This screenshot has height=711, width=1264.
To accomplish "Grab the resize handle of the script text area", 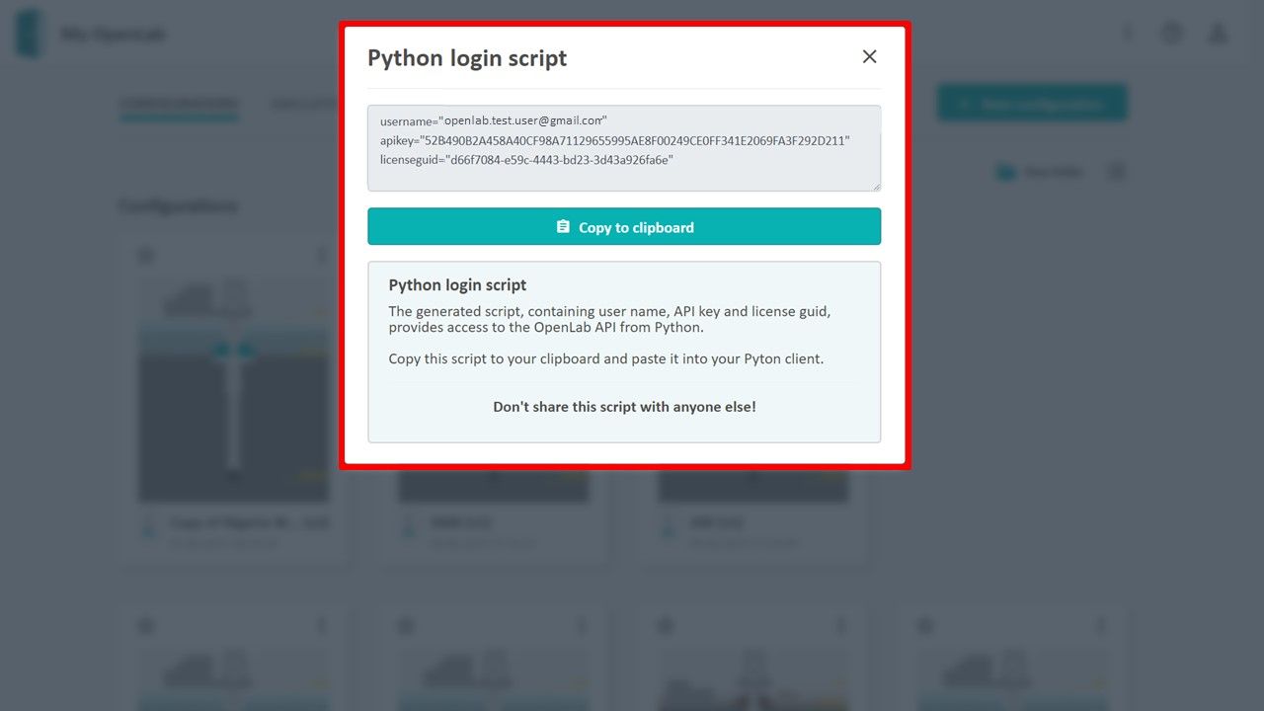I will point(875,185).
